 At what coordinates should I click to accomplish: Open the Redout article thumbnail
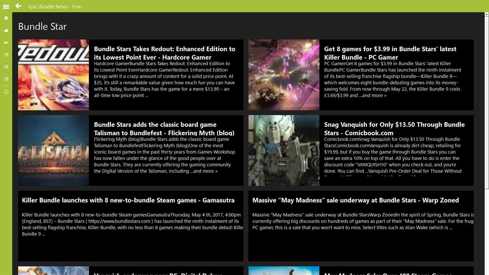53,75
